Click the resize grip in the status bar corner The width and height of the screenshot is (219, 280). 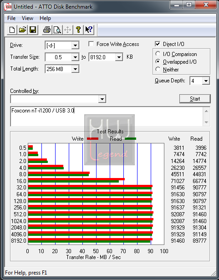coord(213,273)
